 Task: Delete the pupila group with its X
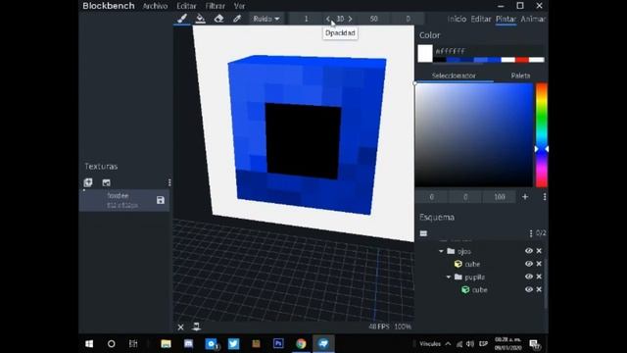[539, 277]
